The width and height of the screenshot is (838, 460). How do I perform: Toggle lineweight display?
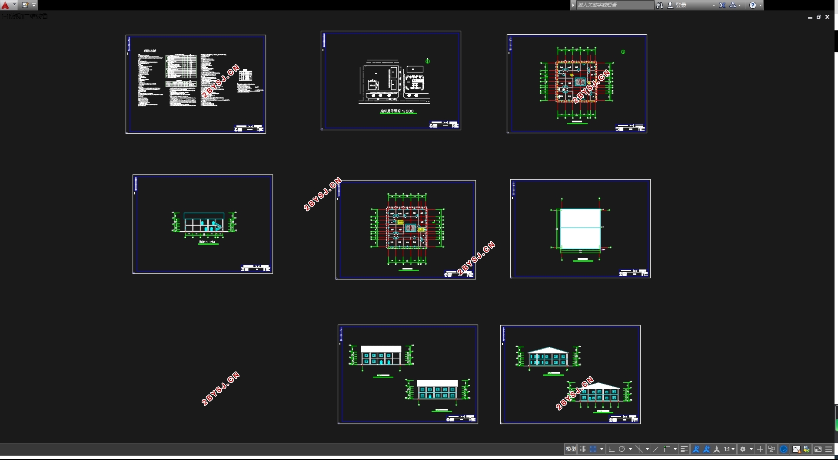(x=684, y=449)
